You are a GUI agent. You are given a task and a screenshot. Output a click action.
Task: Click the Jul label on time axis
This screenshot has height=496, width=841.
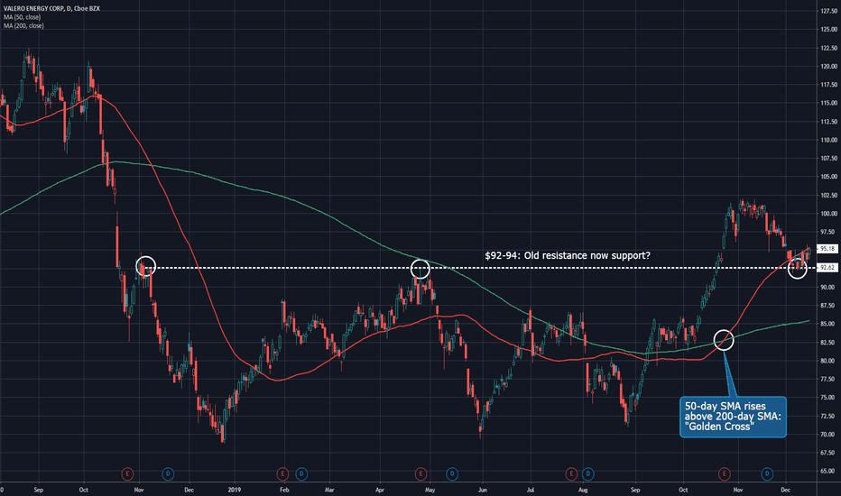[x=531, y=490]
